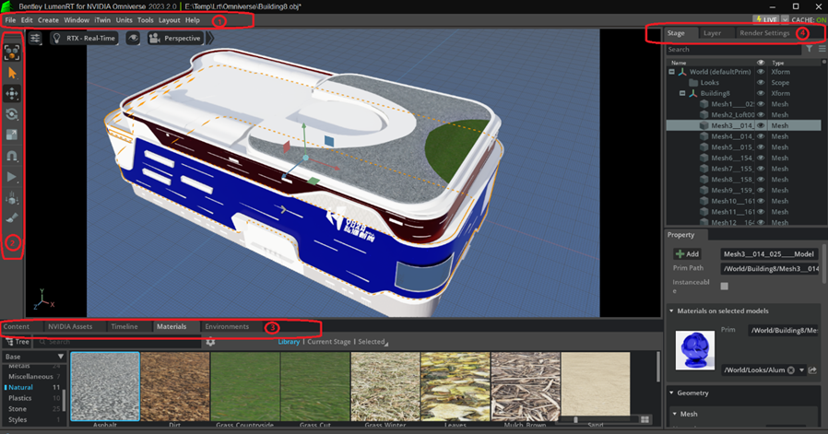828x434 pixels.
Task: Toggle visibility of Building8
Action: (x=761, y=93)
